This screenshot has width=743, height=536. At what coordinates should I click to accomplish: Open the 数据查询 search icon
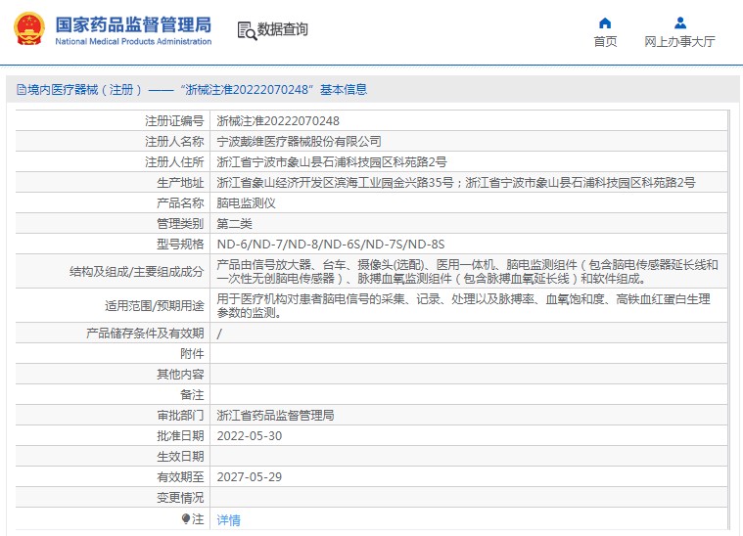247,30
